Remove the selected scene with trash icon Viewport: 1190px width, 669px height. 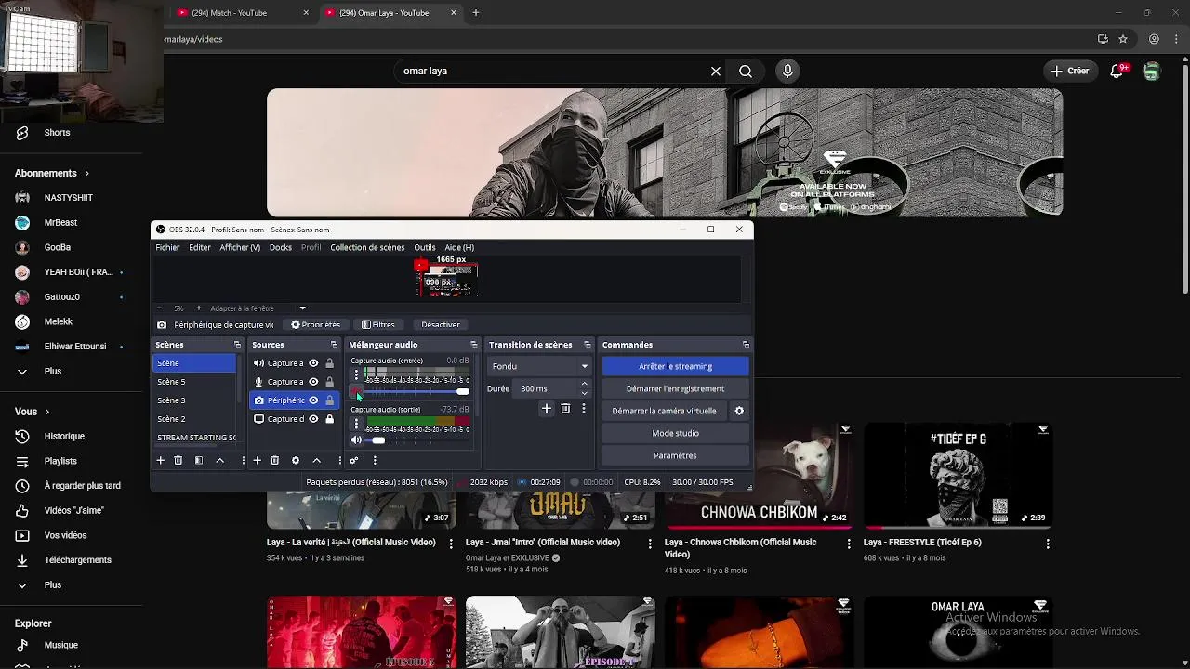[x=178, y=460]
